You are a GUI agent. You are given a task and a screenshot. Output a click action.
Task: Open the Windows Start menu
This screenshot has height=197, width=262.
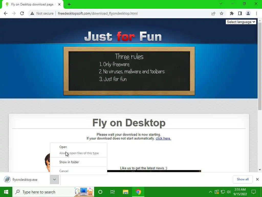click(6, 192)
